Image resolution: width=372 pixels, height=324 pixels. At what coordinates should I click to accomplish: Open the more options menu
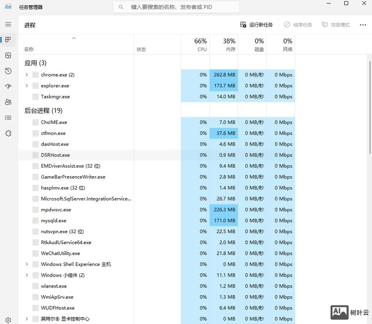click(x=363, y=24)
